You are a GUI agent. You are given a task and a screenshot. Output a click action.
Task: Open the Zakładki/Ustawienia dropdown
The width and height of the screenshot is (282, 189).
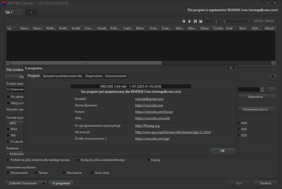click(x=25, y=183)
